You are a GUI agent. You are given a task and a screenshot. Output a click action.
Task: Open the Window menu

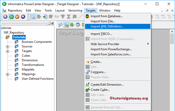(105, 11)
